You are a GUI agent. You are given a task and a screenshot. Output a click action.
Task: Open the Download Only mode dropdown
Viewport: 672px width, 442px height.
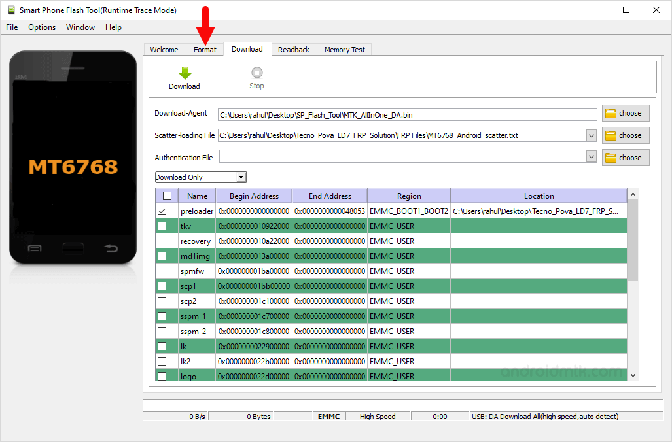coord(241,177)
